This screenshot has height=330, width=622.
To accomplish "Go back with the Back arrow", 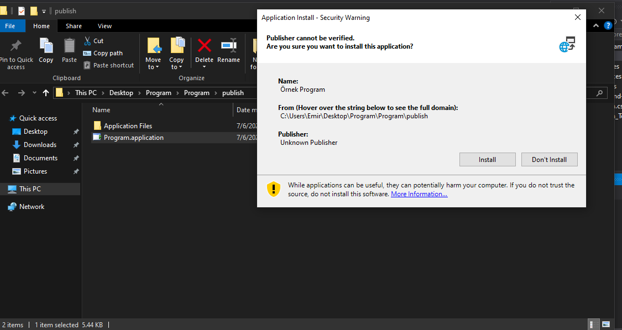I will pyautogui.click(x=5, y=93).
